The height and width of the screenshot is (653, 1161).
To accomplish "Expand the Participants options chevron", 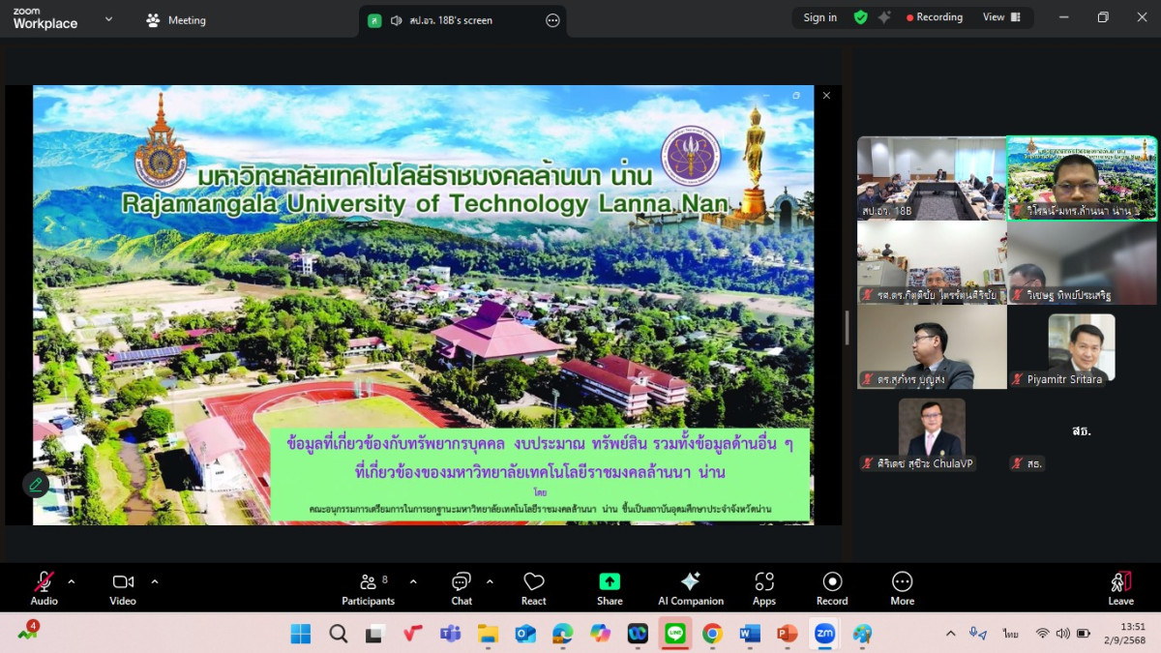I will pyautogui.click(x=413, y=581).
